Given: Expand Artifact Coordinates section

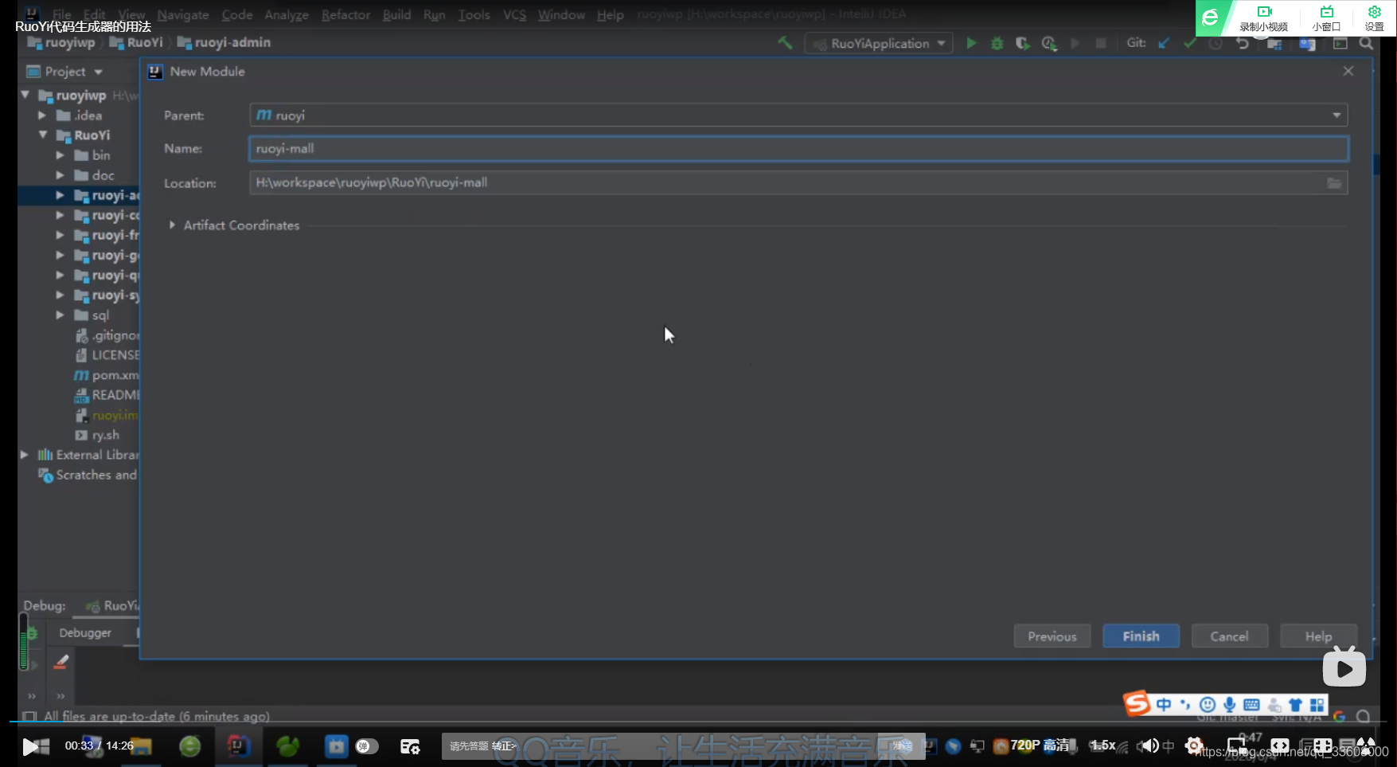Looking at the screenshot, I should pyautogui.click(x=172, y=225).
